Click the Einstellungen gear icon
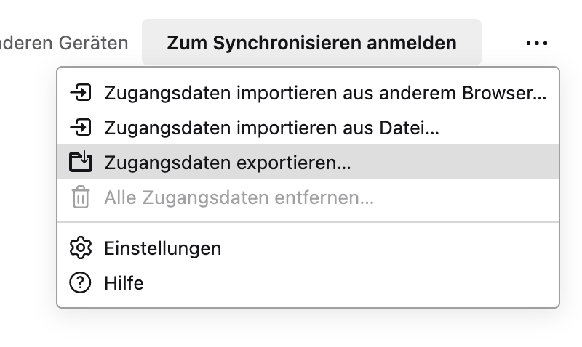The height and width of the screenshot is (347, 582). coord(80,248)
